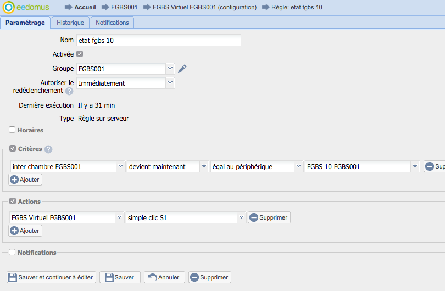Open the devient maintenant dropdown

coord(204,166)
